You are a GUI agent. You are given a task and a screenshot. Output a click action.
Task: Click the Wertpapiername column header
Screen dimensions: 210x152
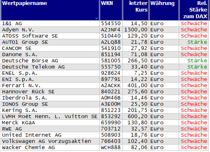coord(50,10)
